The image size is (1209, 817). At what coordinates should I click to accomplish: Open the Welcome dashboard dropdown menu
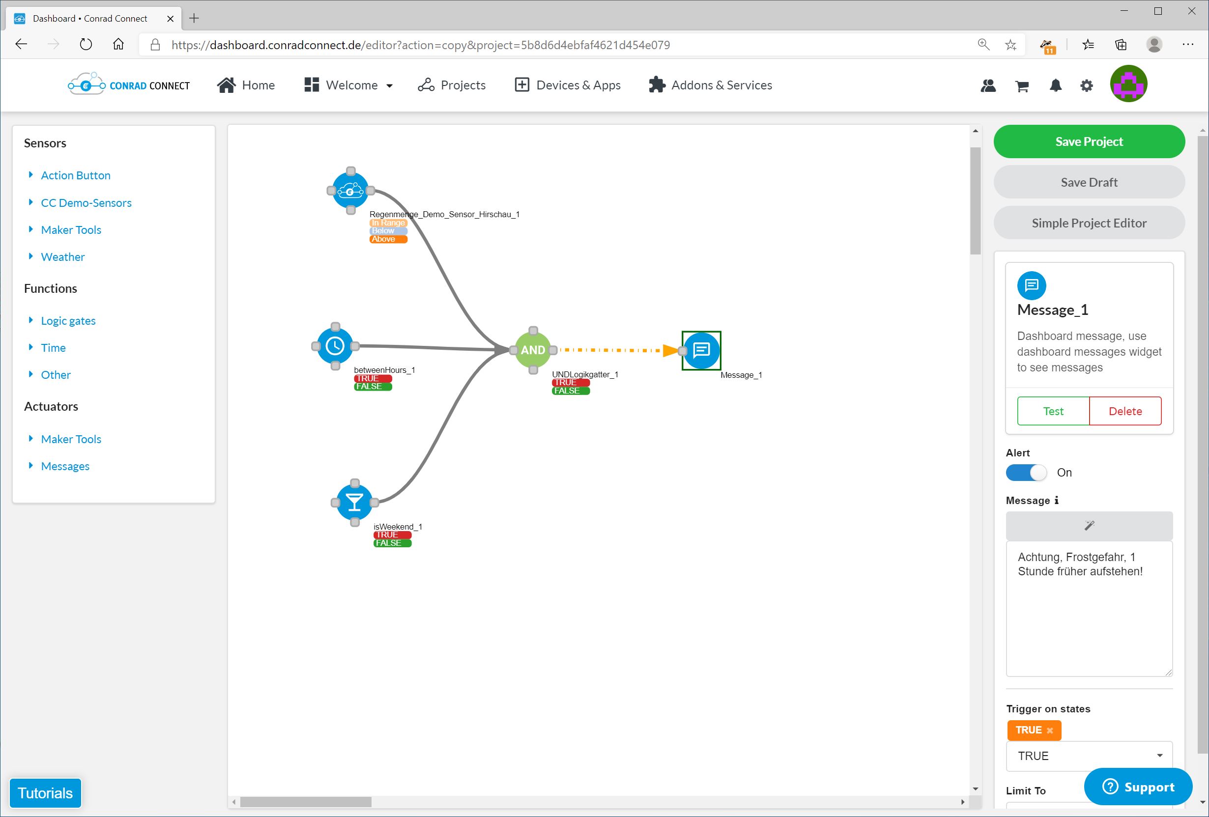(348, 85)
